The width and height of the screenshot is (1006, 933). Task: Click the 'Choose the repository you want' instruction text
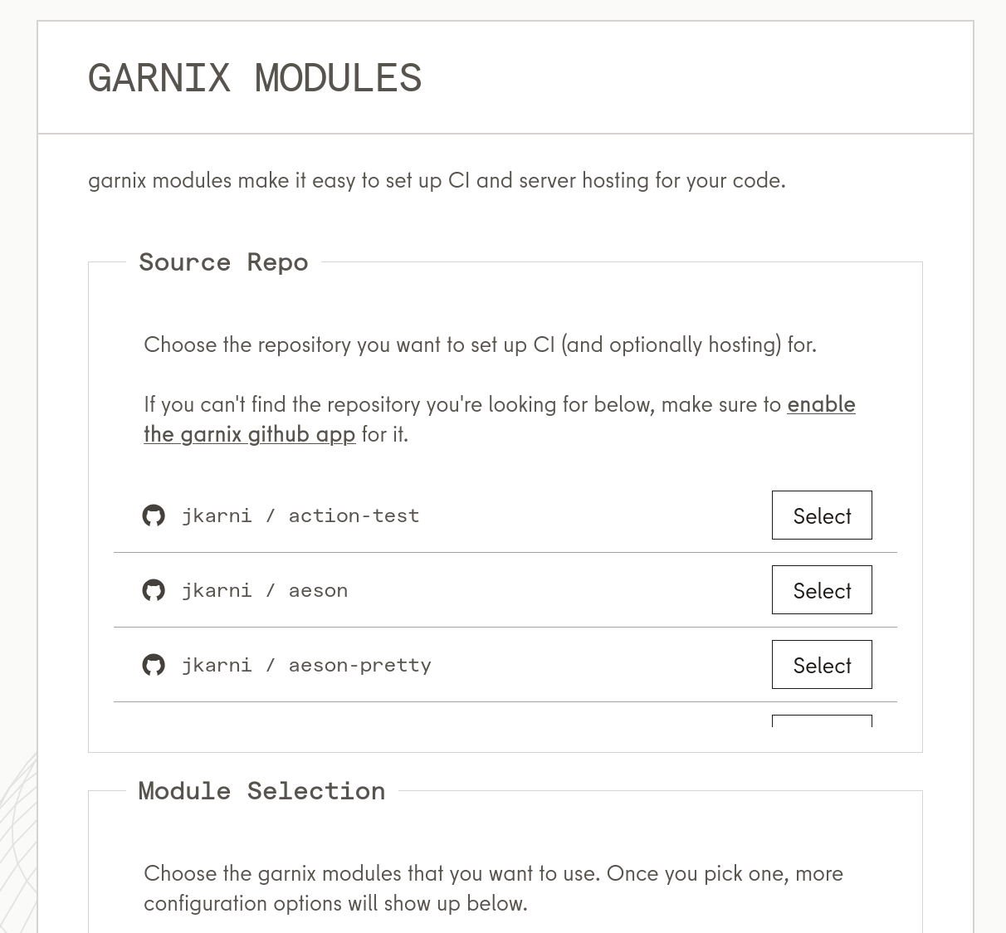pyautogui.click(x=480, y=344)
